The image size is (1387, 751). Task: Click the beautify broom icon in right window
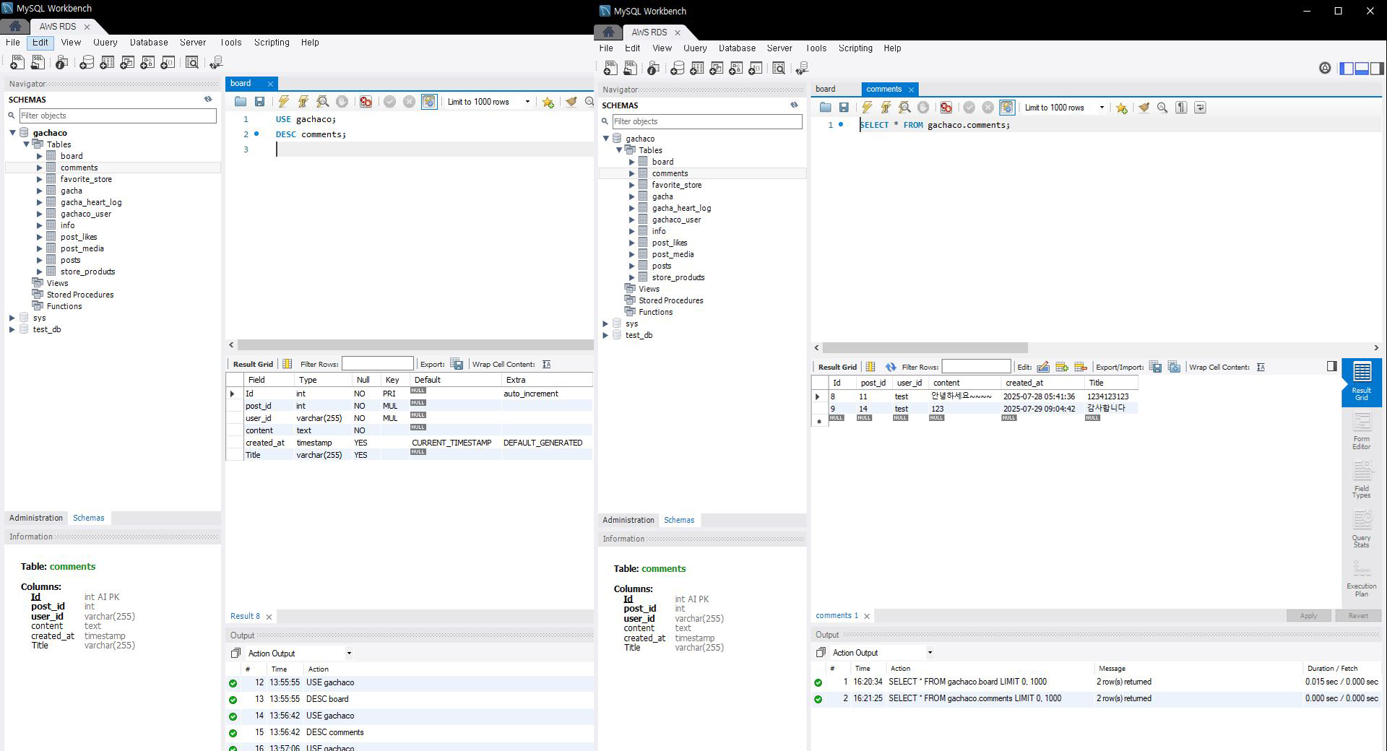tap(1144, 108)
